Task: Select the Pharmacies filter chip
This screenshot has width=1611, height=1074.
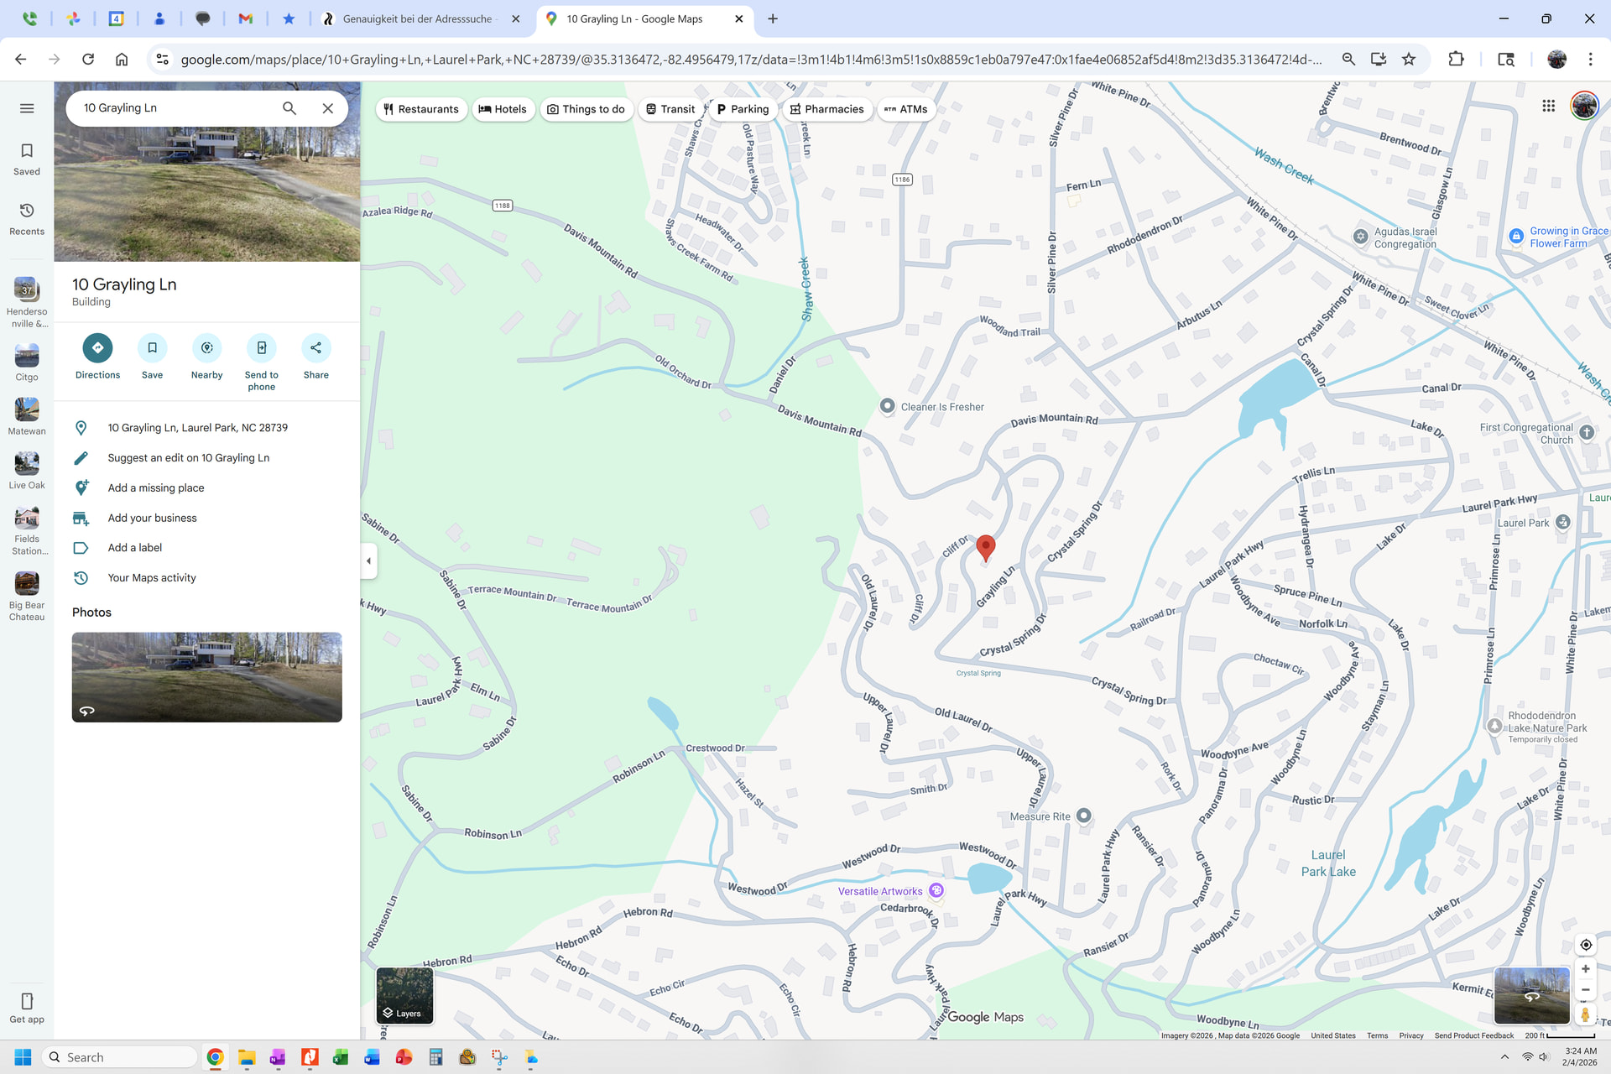Action: coord(826,109)
